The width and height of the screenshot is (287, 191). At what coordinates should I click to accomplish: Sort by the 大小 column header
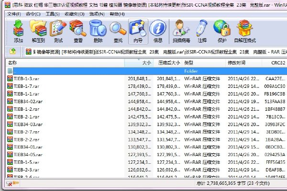coord(139,63)
